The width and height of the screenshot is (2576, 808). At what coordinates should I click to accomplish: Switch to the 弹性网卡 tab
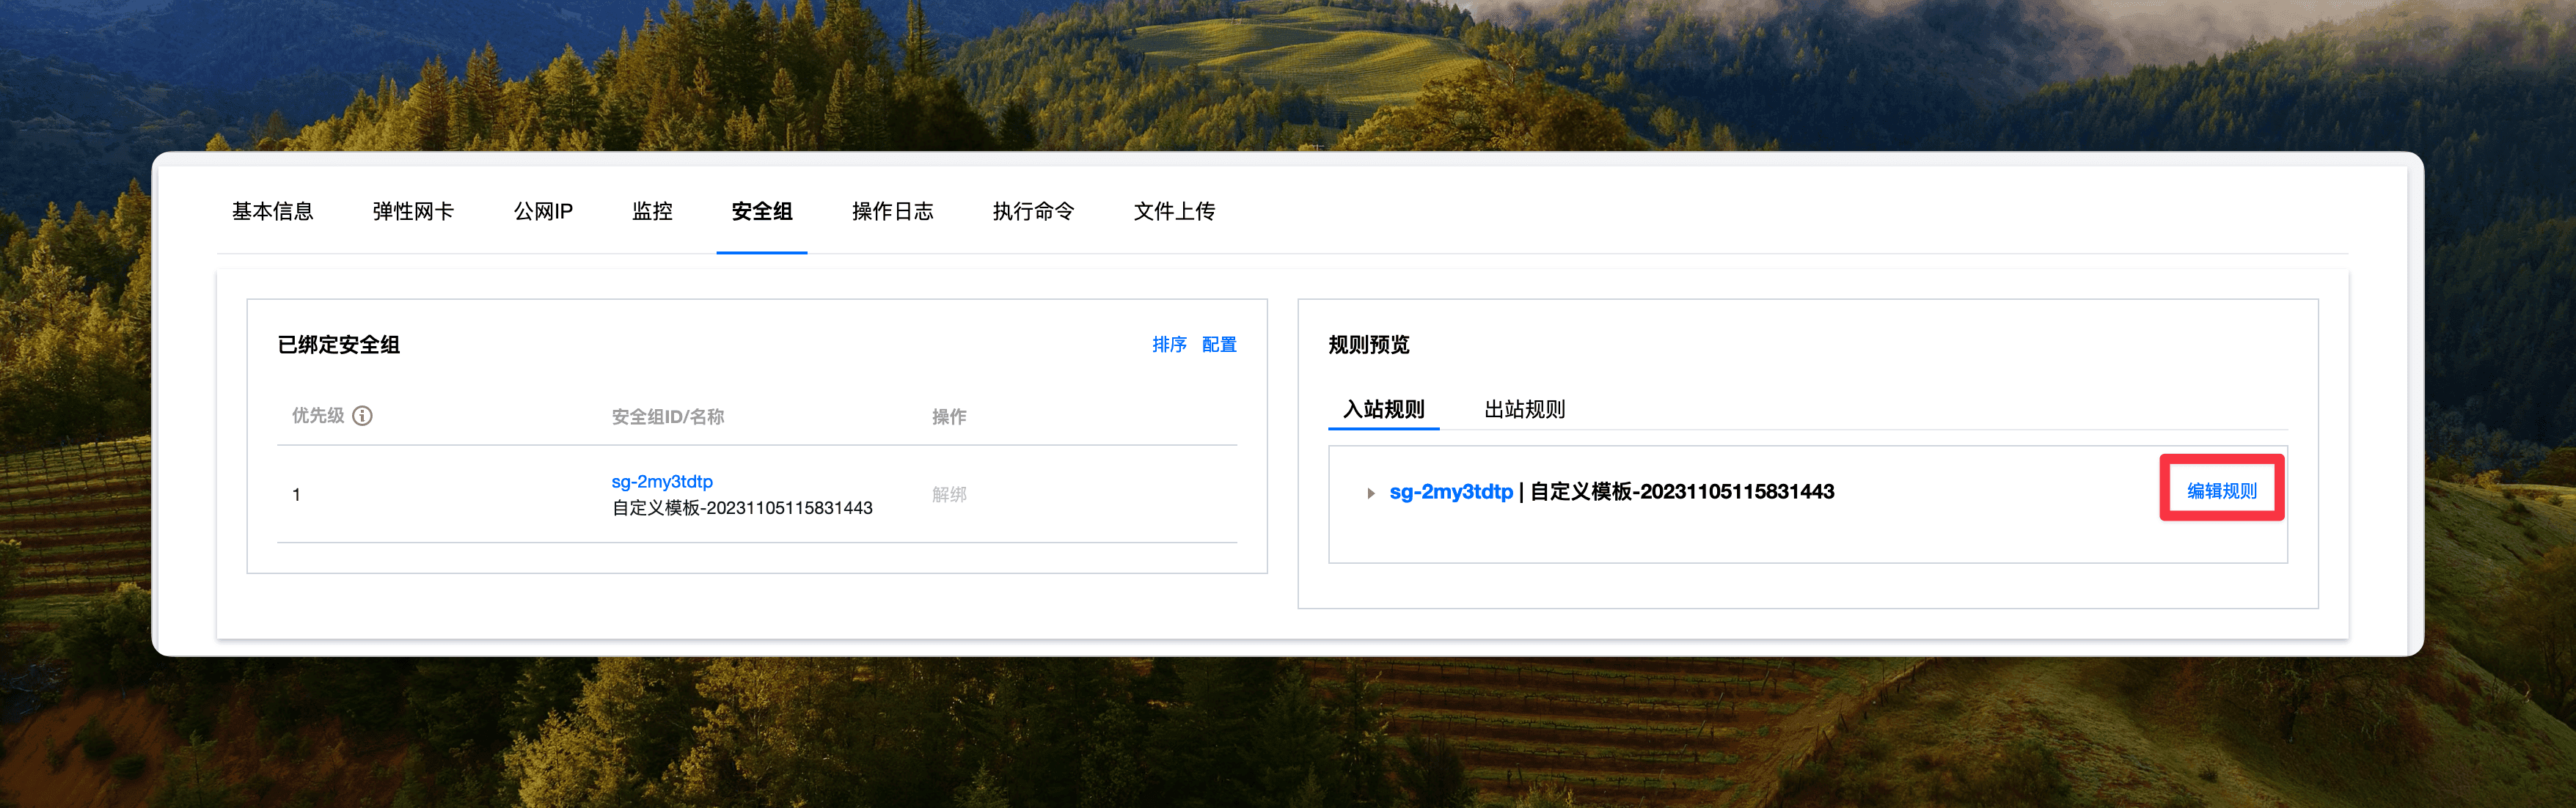413,211
